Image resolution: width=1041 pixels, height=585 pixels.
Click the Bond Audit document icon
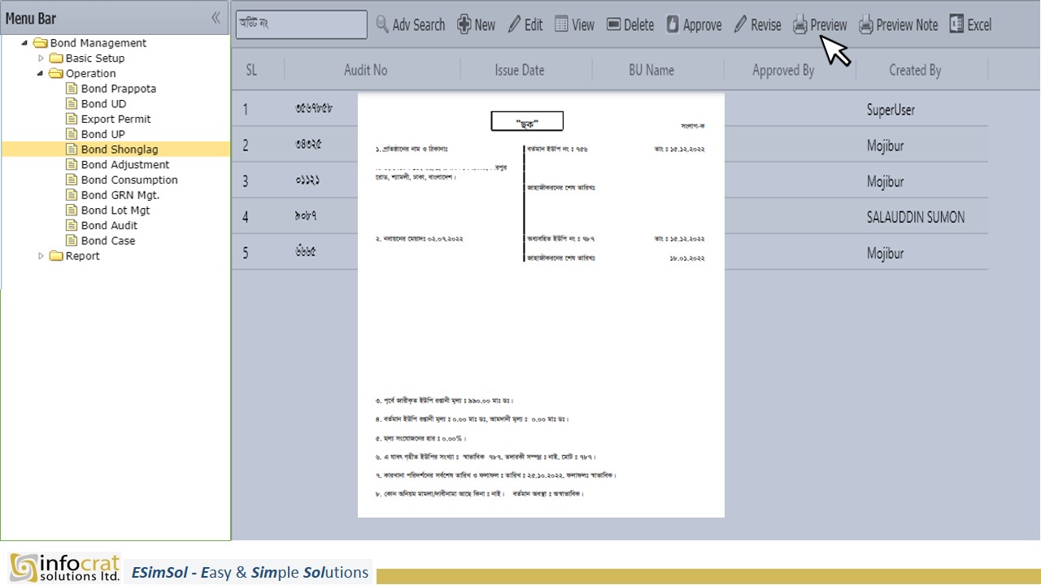pos(72,225)
